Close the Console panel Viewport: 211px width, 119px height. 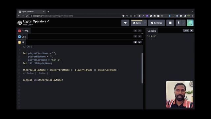pos(192,31)
